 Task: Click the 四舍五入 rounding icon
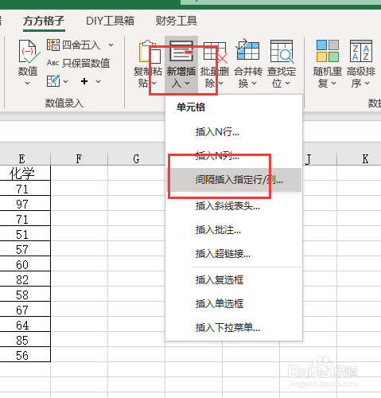pos(53,45)
